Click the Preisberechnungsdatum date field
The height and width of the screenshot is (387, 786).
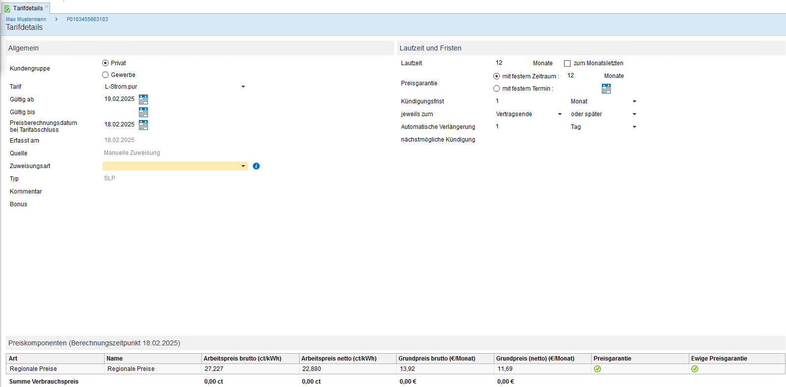tap(120, 124)
